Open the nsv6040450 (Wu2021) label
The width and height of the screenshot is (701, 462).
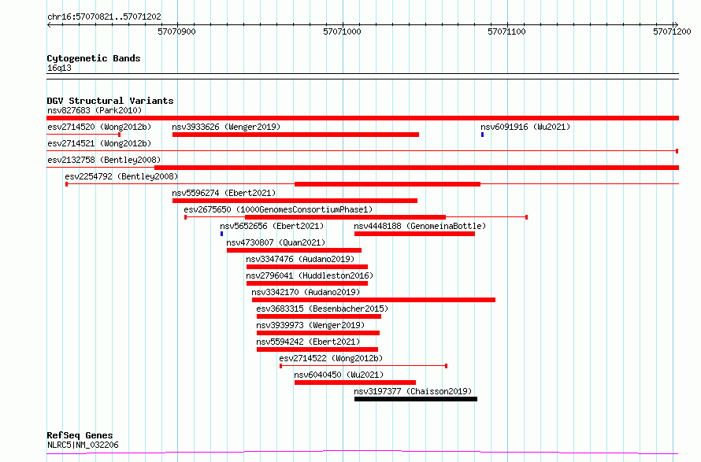click(x=339, y=375)
